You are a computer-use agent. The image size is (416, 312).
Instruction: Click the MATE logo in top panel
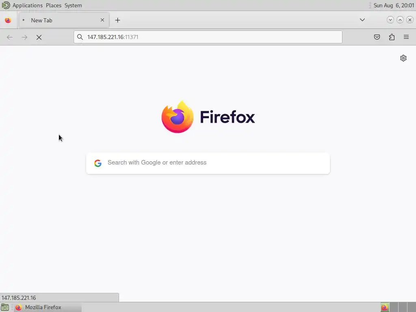click(x=6, y=5)
